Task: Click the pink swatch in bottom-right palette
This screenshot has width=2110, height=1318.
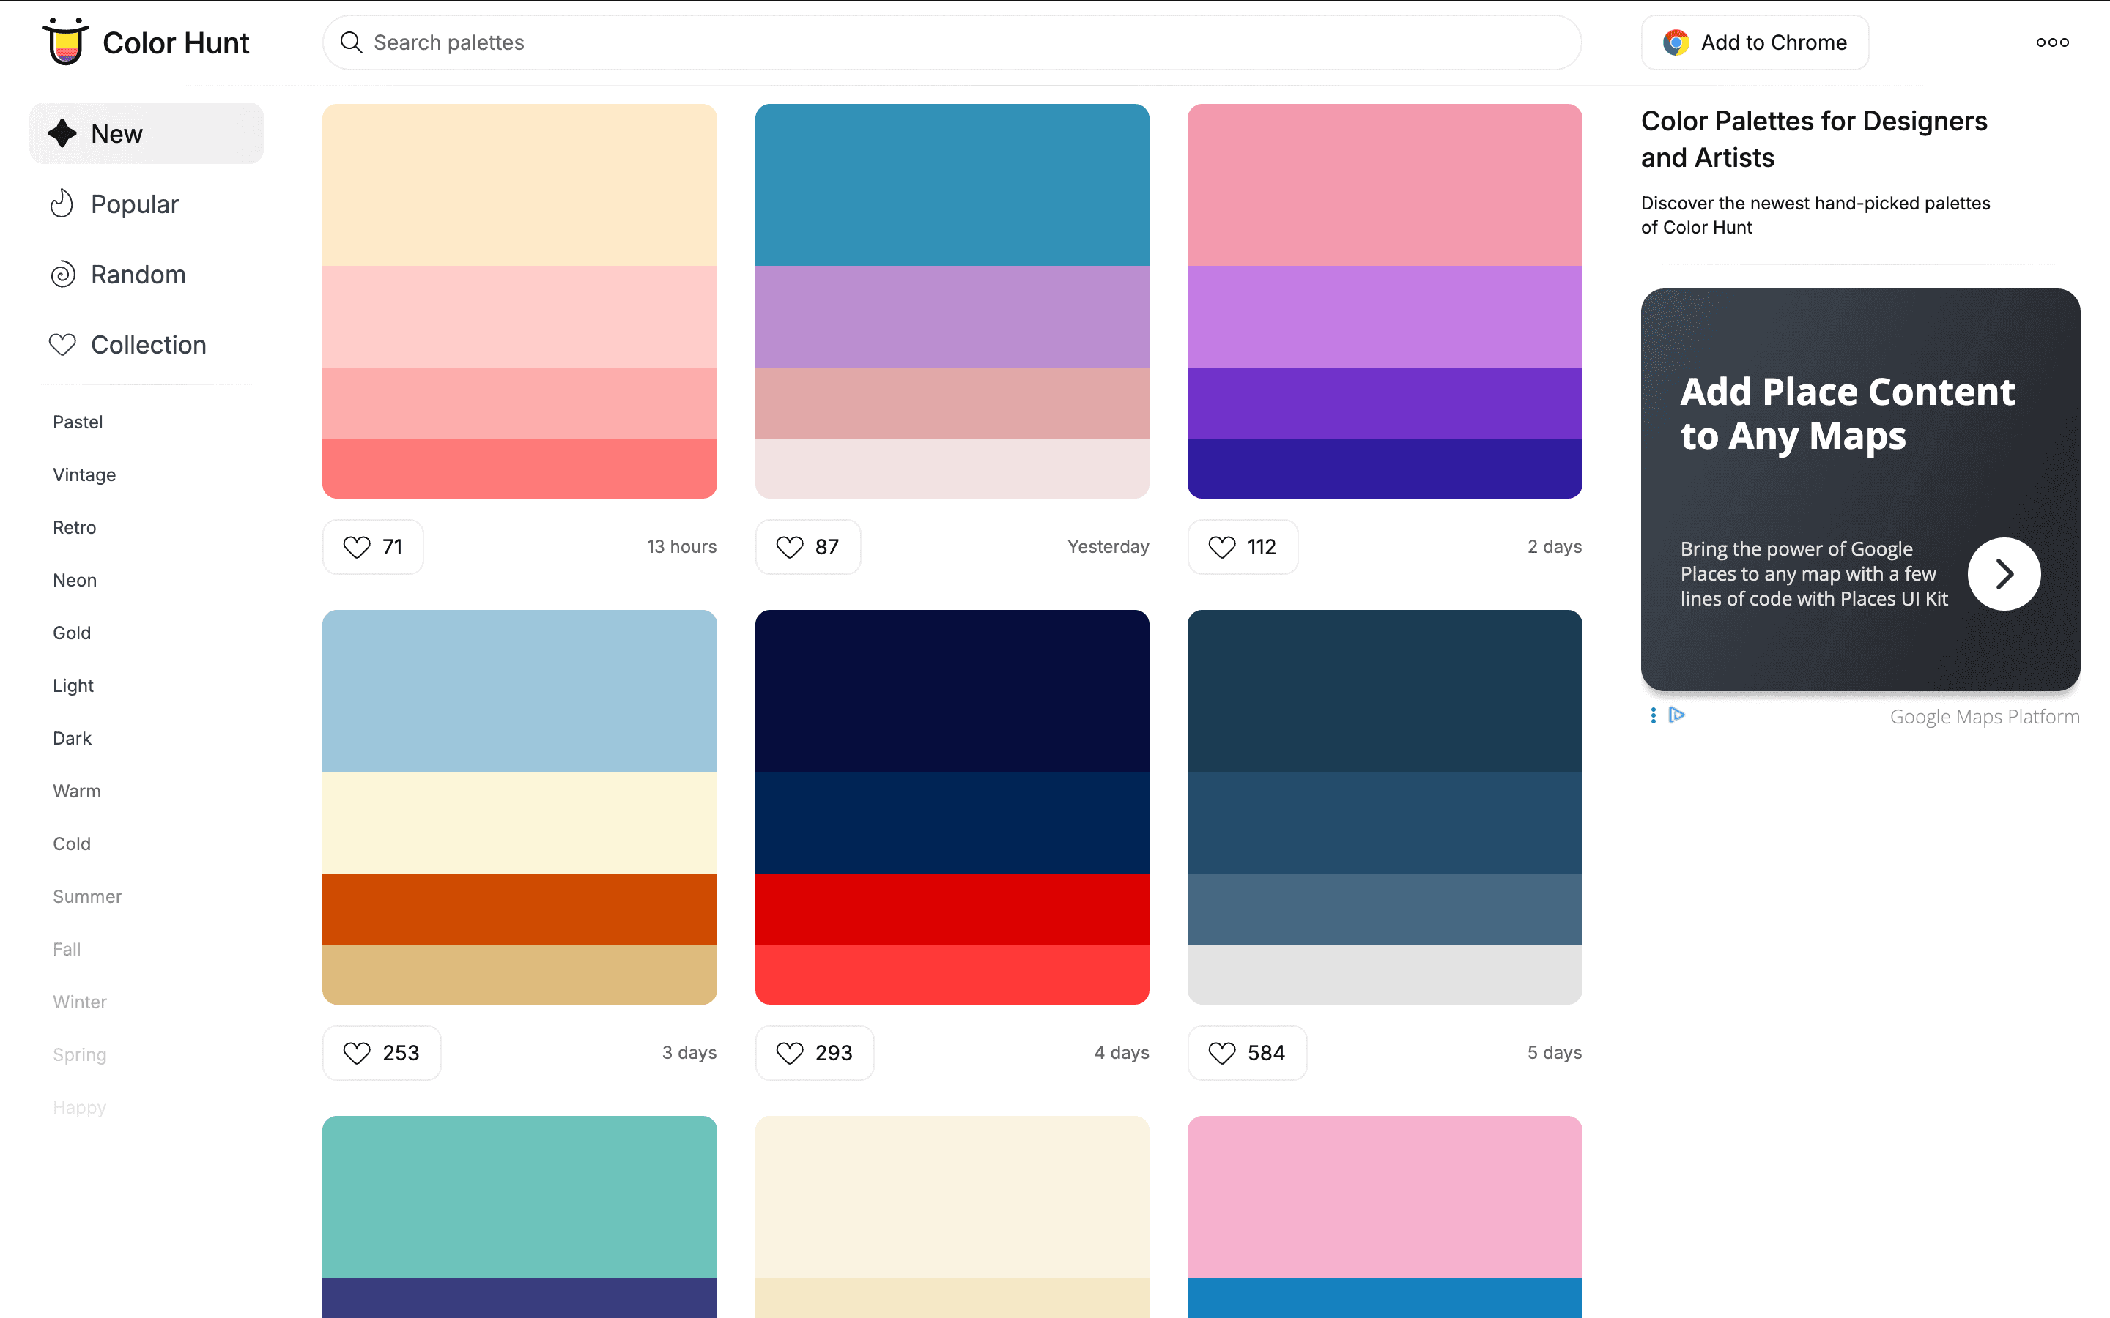Action: 1385,1196
